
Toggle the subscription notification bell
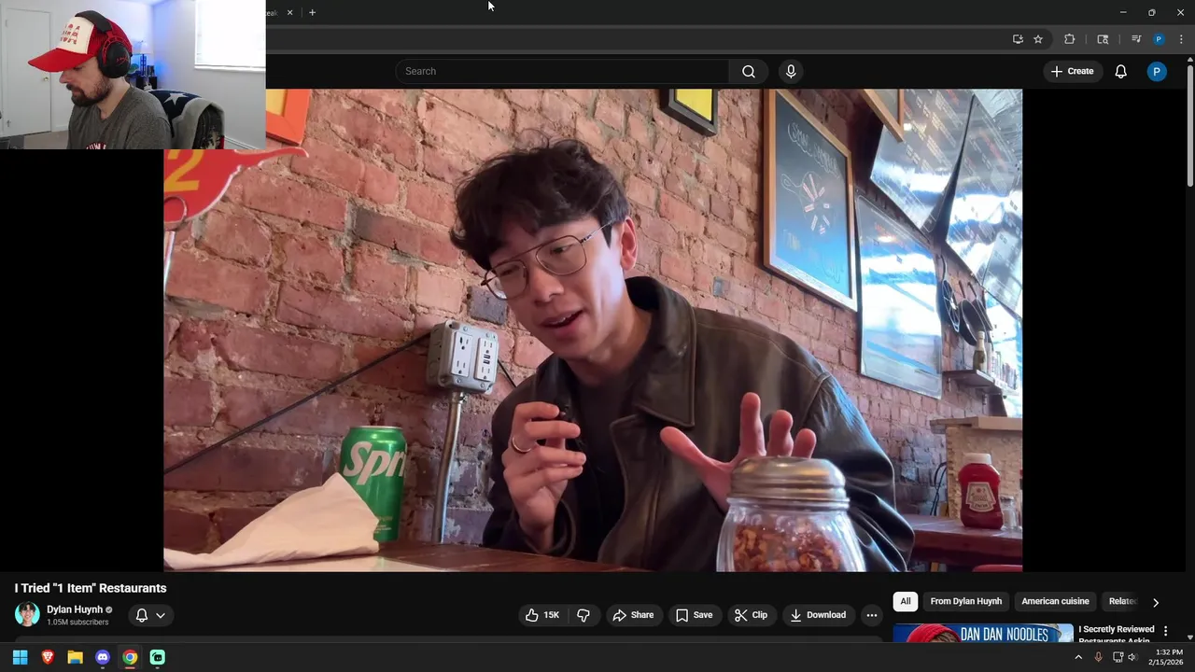(x=142, y=615)
